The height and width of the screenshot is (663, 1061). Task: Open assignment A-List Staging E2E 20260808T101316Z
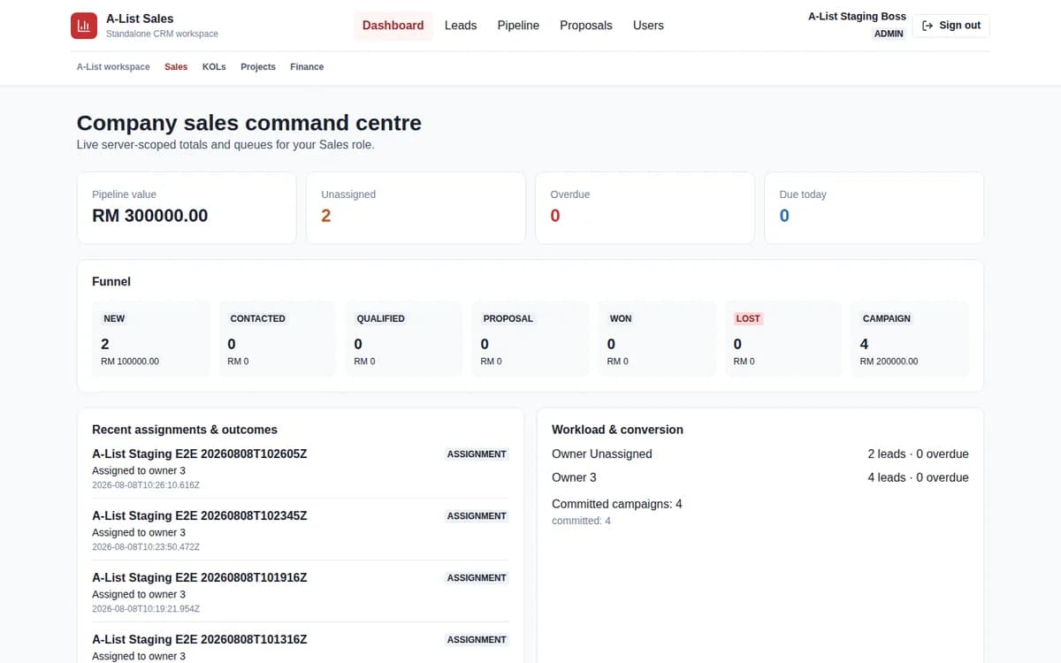[200, 640]
